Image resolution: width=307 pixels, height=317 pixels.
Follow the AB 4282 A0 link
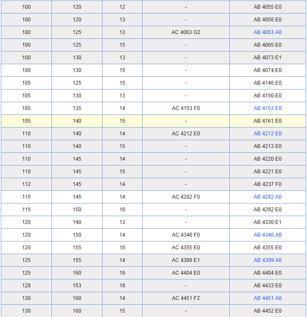pos(267,197)
